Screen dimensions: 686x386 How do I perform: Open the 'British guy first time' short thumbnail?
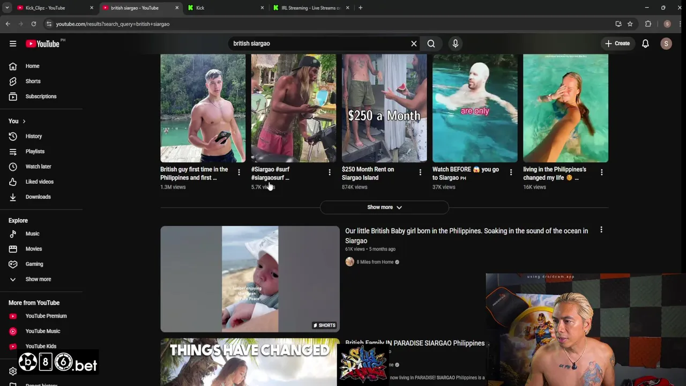(203, 108)
